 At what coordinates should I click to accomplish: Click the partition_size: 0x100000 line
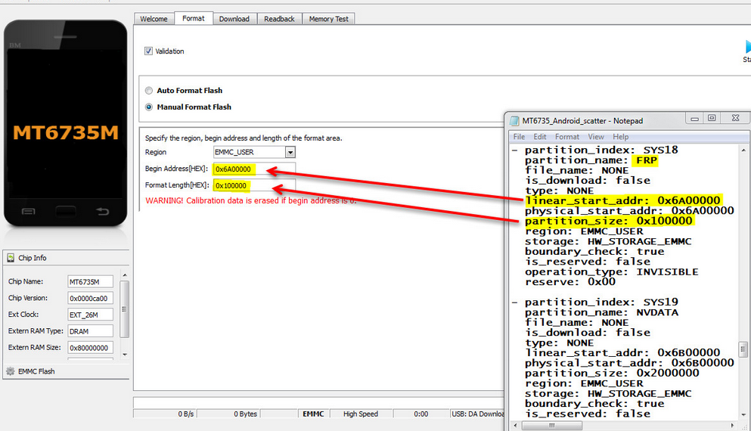[x=609, y=221]
